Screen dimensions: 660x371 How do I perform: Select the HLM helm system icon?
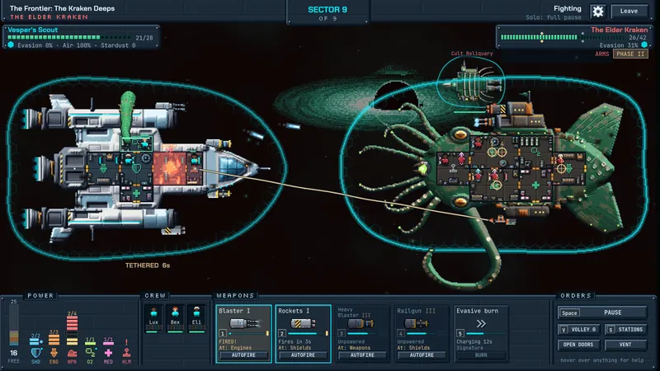126,353
